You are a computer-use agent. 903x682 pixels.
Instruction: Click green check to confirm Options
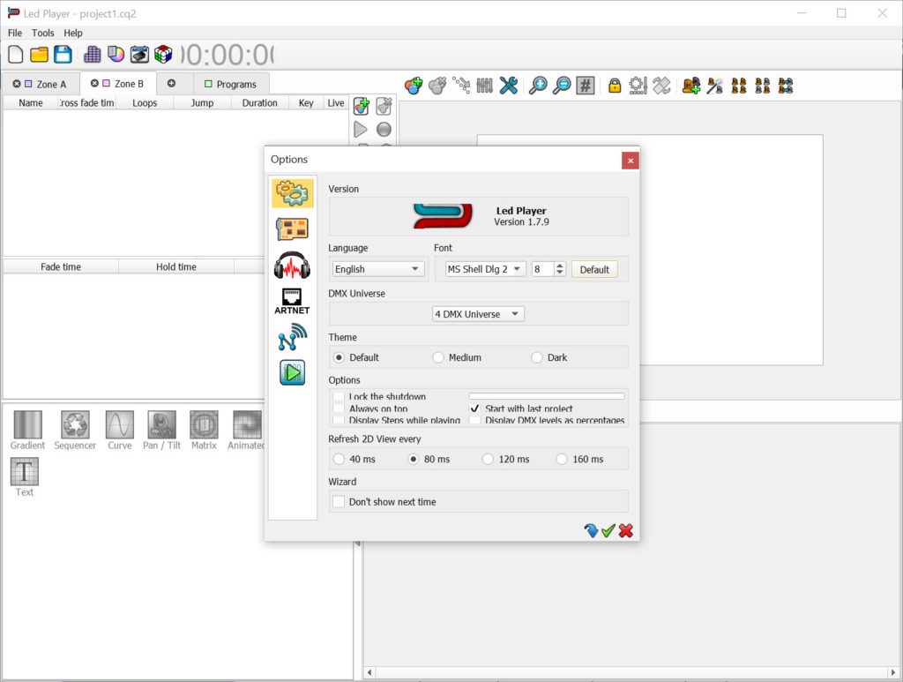point(608,530)
